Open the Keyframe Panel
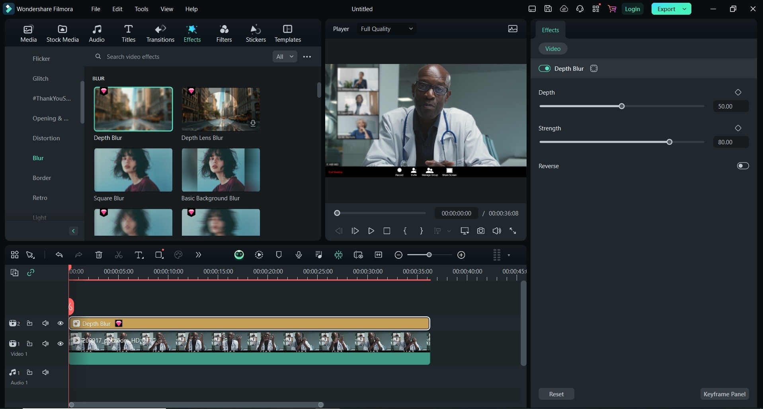This screenshot has width=763, height=409. click(x=724, y=394)
